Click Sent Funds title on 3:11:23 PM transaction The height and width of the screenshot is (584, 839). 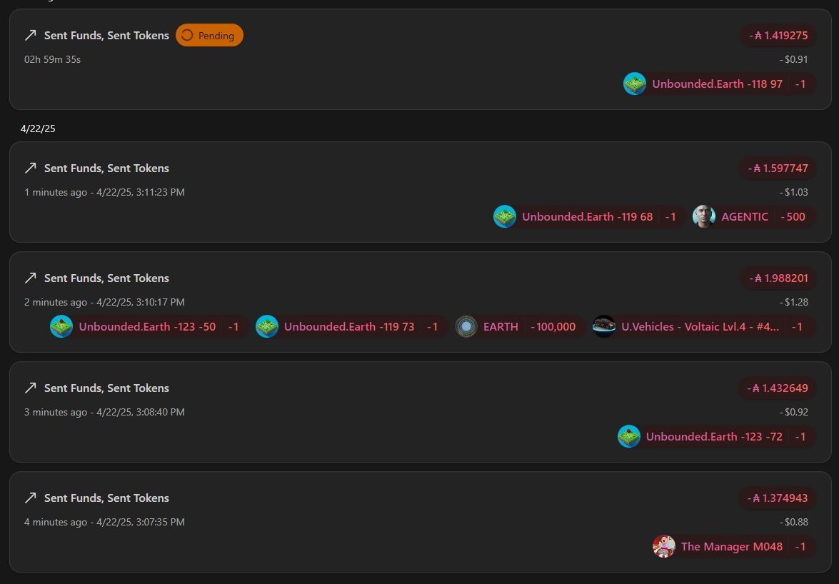click(x=106, y=168)
